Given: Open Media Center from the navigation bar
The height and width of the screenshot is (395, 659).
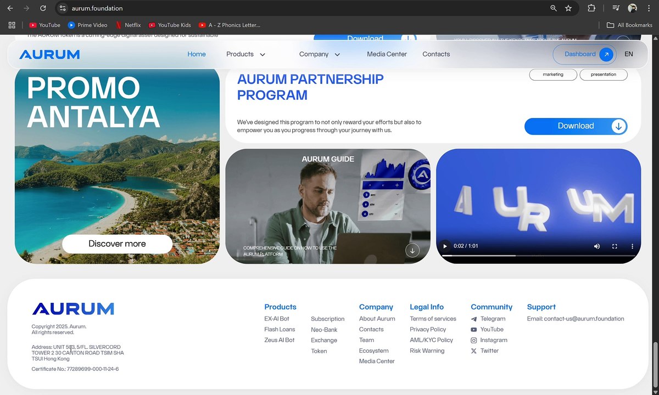Looking at the screenshot, I should [387, 54].
